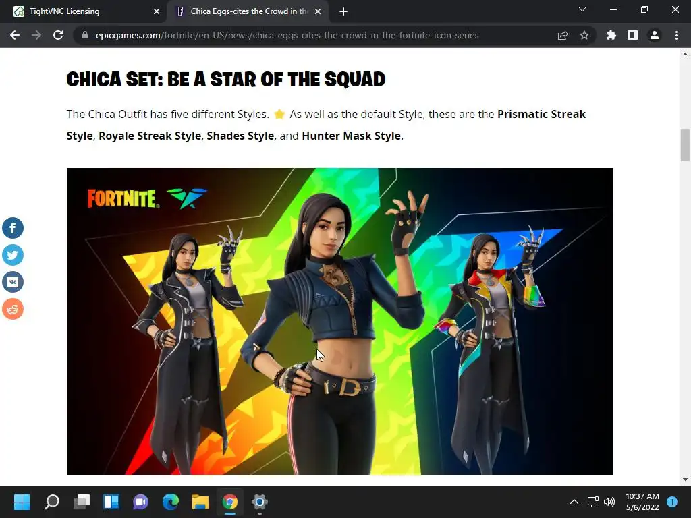Open Windows Start menu

[22, 502]
